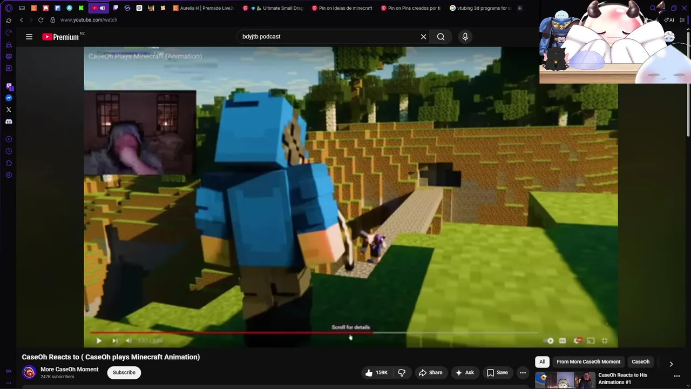Click '247K subscribers' text

[57, 377]
